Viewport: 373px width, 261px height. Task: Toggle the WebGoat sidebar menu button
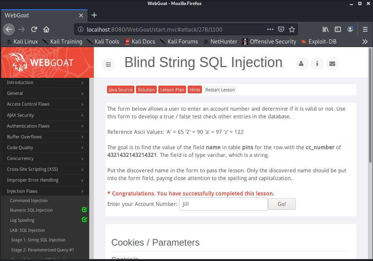click(x=108, y=64)
